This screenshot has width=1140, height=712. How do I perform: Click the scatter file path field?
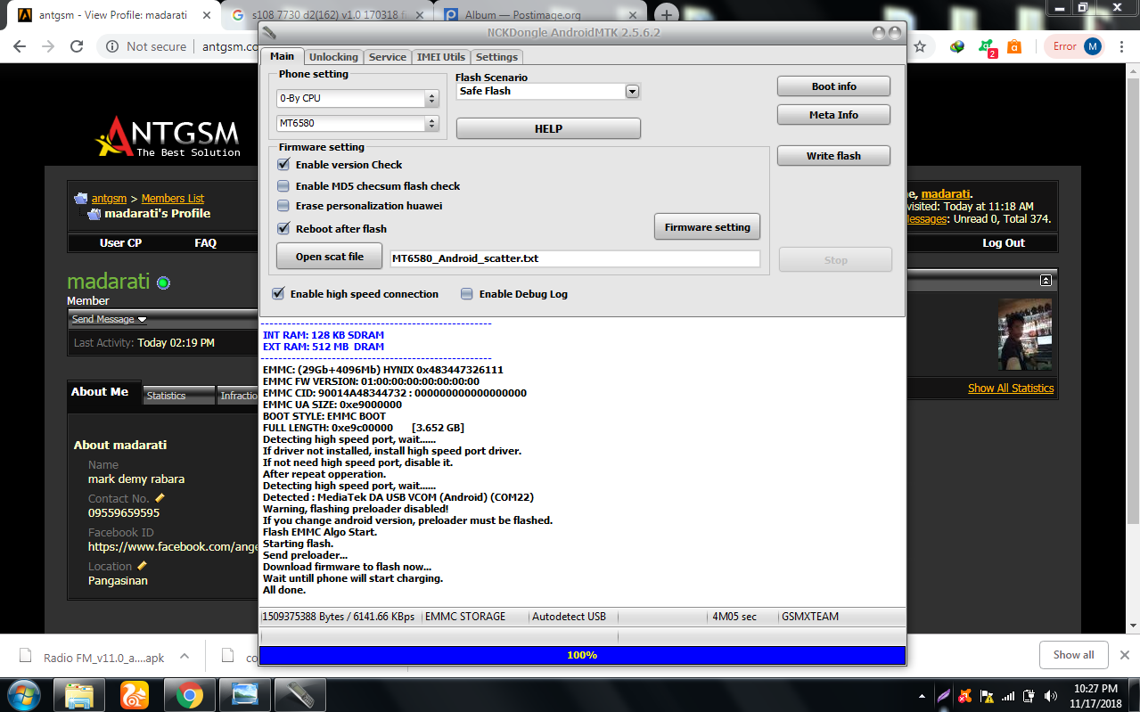click(575, 258)
